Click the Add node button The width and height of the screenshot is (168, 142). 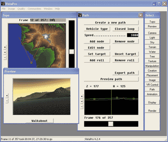[x=97, y=41]
